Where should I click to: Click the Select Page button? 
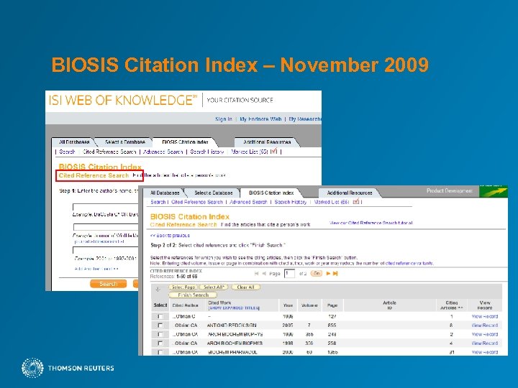pyautogui.click(x=183, y=287)
